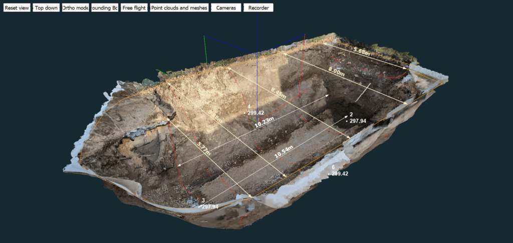Open Point clouds and meshes panel
The image size is (513, 243).
pyautogui.click(x=179, y=8)
